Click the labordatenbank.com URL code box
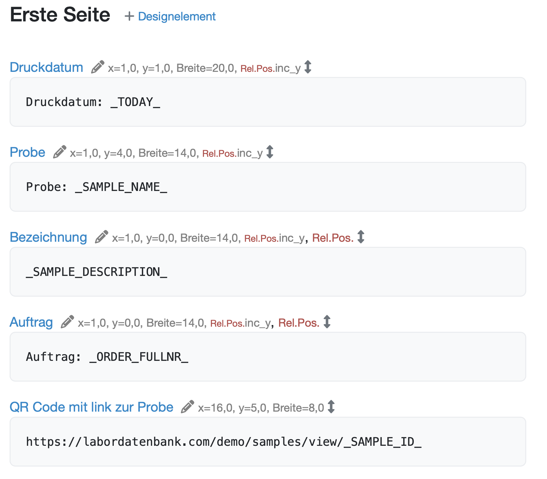 coord(267,442)
